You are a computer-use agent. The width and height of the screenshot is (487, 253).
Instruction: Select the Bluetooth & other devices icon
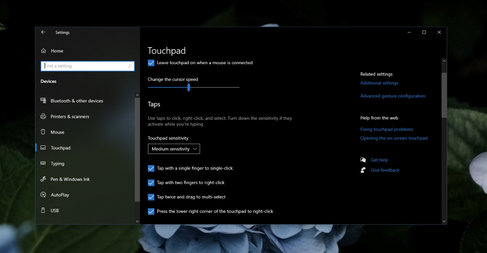tap(44, 101)
